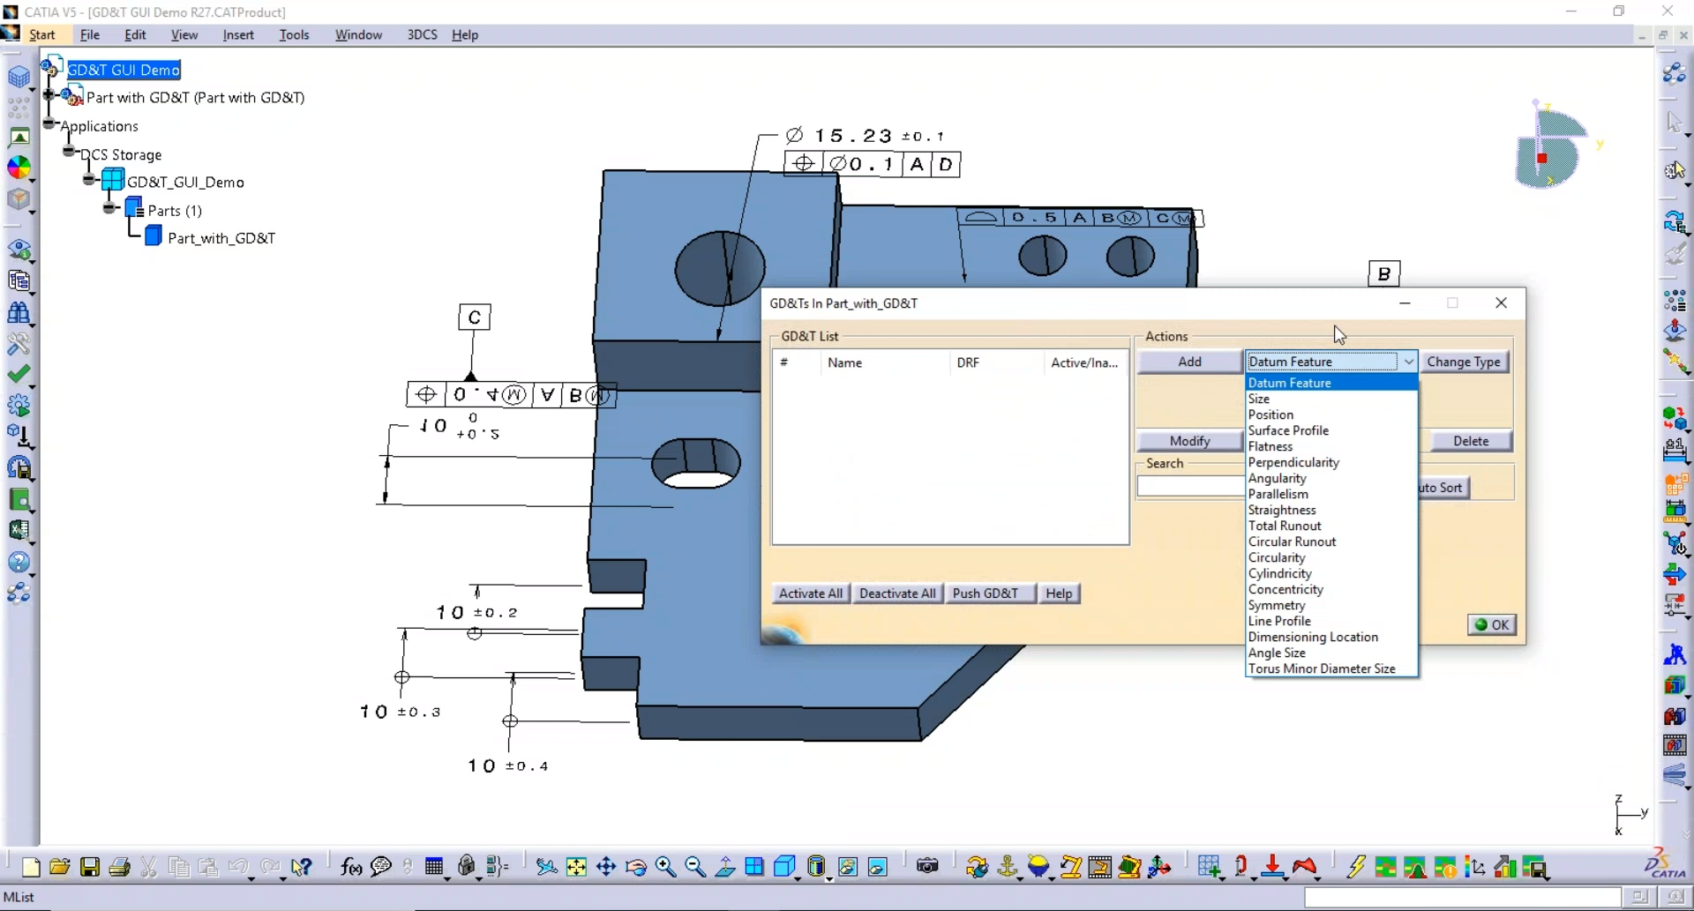The height and width of the screenshot is (911, 1694).
Task: Select the Zoom In tool
Action: coord(666,867)
